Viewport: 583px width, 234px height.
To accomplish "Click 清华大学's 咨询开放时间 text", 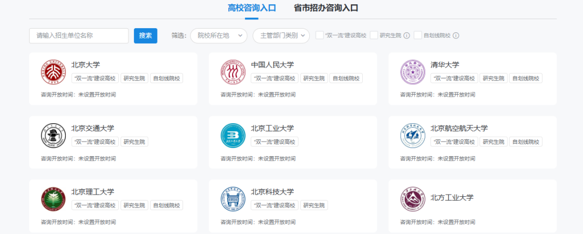I will pos(438,95).
